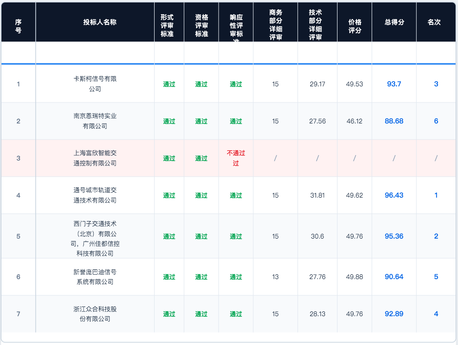This screenshot has width=458, height=345.
Task: Select bidder 南京恩瑞特实业有限公司
Action: coord(95,121)
